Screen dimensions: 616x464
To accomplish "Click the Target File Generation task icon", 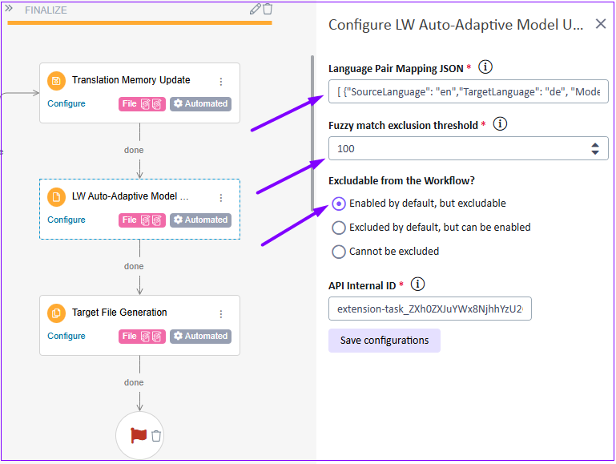I will [56, 313].
